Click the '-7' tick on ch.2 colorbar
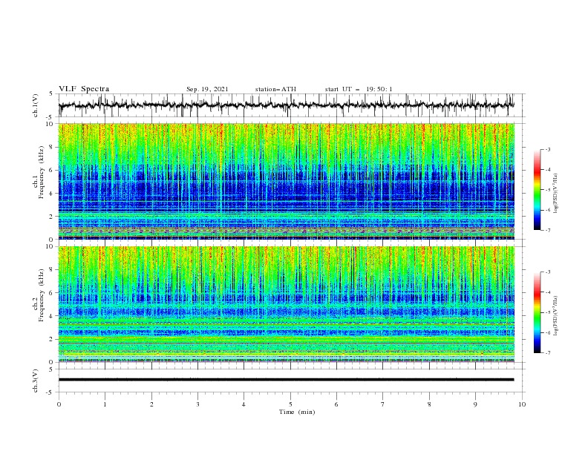The image size is (588, 454). (547, 352)
